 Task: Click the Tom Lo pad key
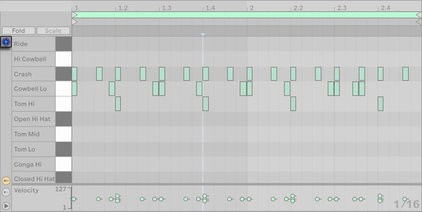(64, 149)
